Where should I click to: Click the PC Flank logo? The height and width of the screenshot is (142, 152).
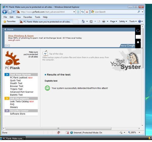(x=13, y=60)
